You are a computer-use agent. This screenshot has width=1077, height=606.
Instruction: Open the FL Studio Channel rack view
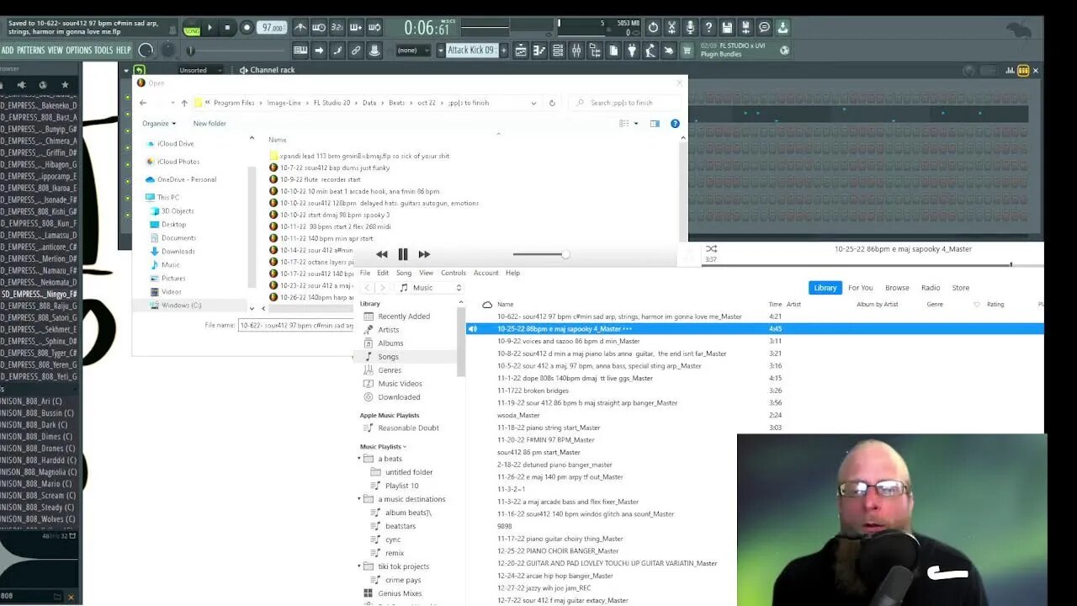pyautogui.click(x=557, y=50)
